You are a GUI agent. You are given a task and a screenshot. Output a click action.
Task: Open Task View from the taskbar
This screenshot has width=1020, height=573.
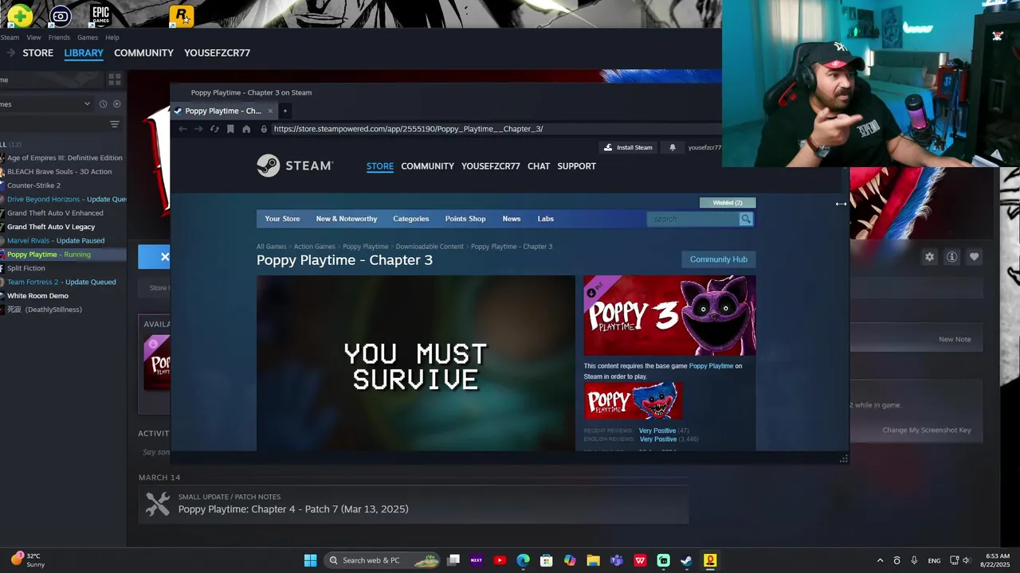453,560
